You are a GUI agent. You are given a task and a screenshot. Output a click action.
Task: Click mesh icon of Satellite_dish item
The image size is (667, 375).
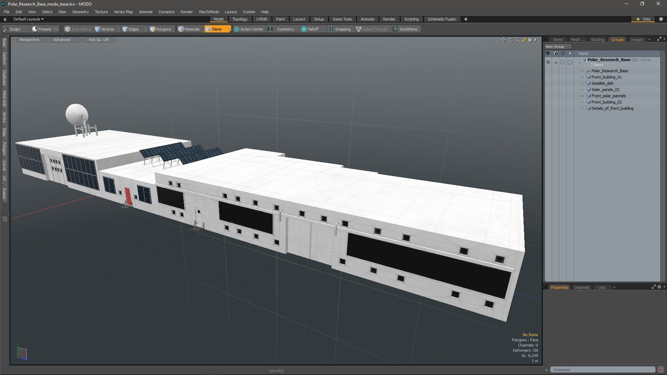coord(588,83)
